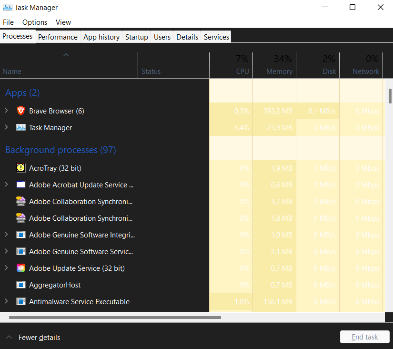
Task: Click the vertical scrollbar thumb
Action: 390,96
